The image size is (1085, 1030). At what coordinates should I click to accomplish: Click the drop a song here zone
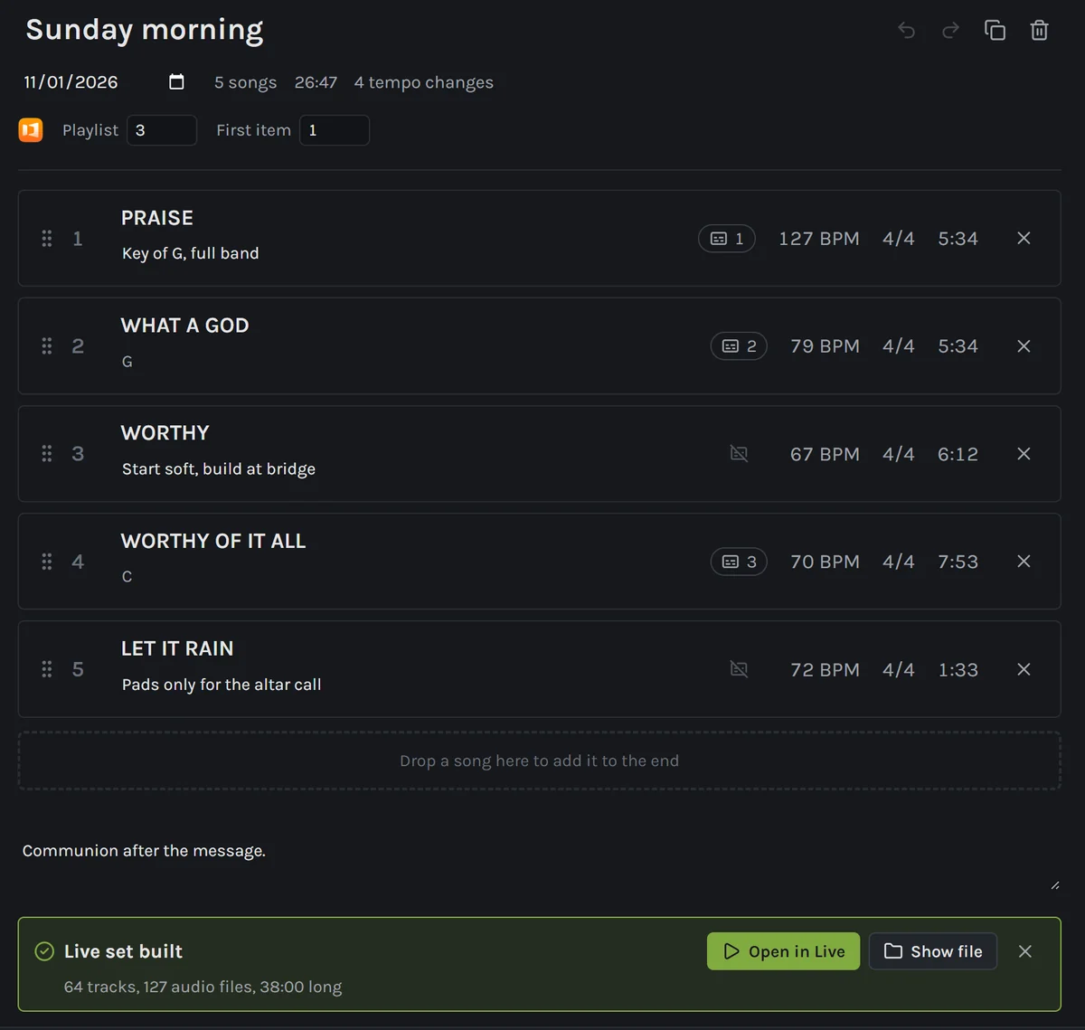[x=539, y=761]
